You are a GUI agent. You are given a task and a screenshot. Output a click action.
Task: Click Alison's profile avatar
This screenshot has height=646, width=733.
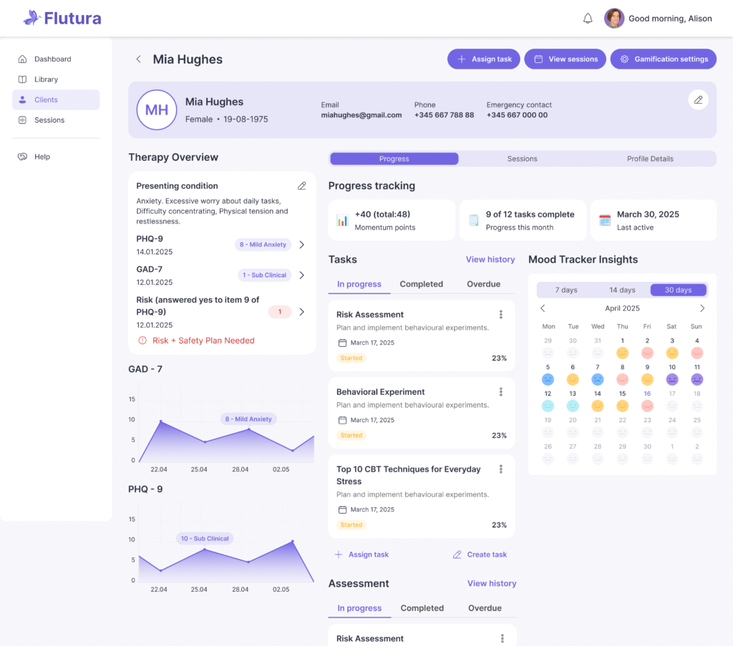coord(614,18)
